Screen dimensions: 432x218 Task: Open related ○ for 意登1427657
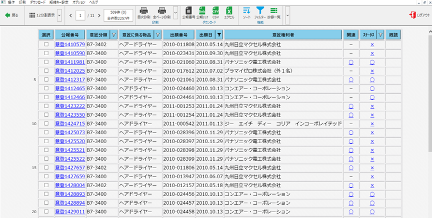(x=351, y=168)
